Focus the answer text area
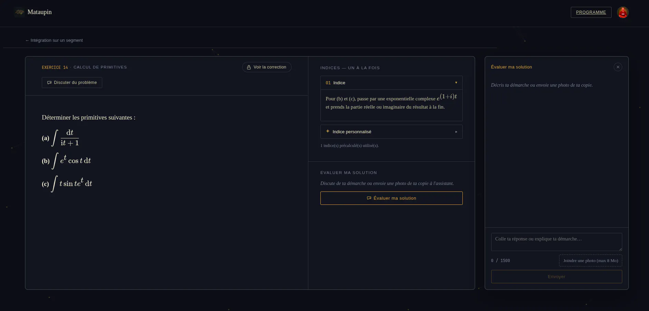 (x=556, y=242)
